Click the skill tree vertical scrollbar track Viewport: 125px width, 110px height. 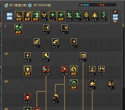tap(123, 57)
